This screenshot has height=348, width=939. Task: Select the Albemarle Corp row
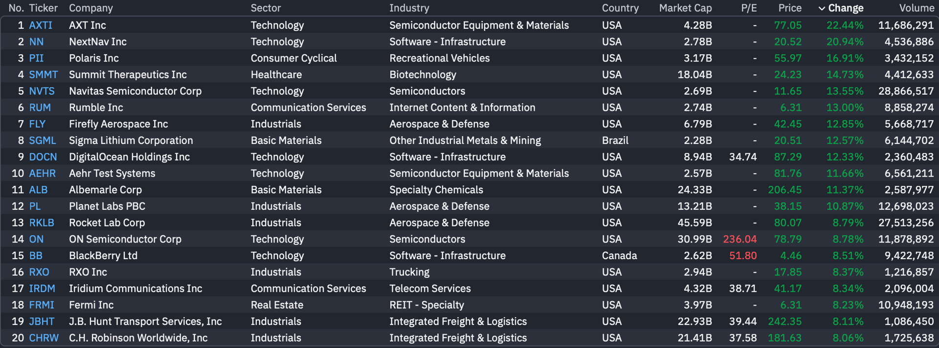coord(469,190)
